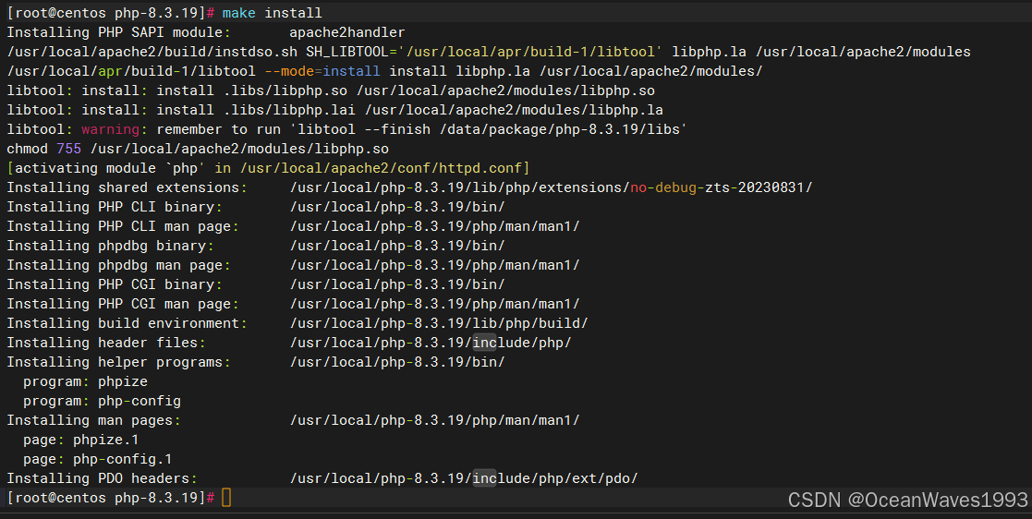Click the 'program: phpize' line
The height and width of the screenshot is (519, 1032).
pos(86,381)
